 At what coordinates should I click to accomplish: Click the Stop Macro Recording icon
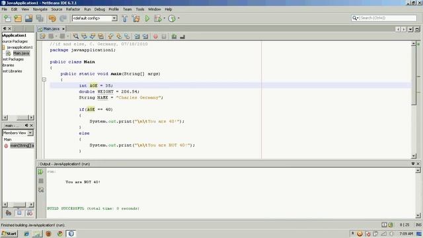(x=164, y=36)
